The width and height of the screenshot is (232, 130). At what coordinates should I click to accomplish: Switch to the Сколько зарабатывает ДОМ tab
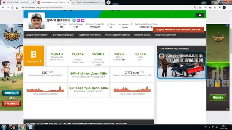coord(88,3)
